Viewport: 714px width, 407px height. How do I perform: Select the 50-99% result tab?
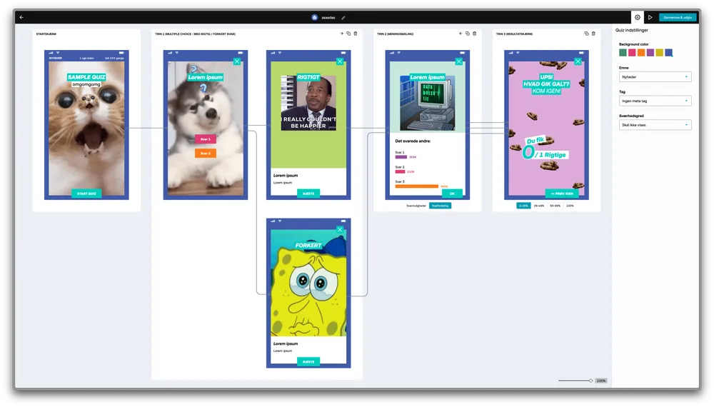555,206
